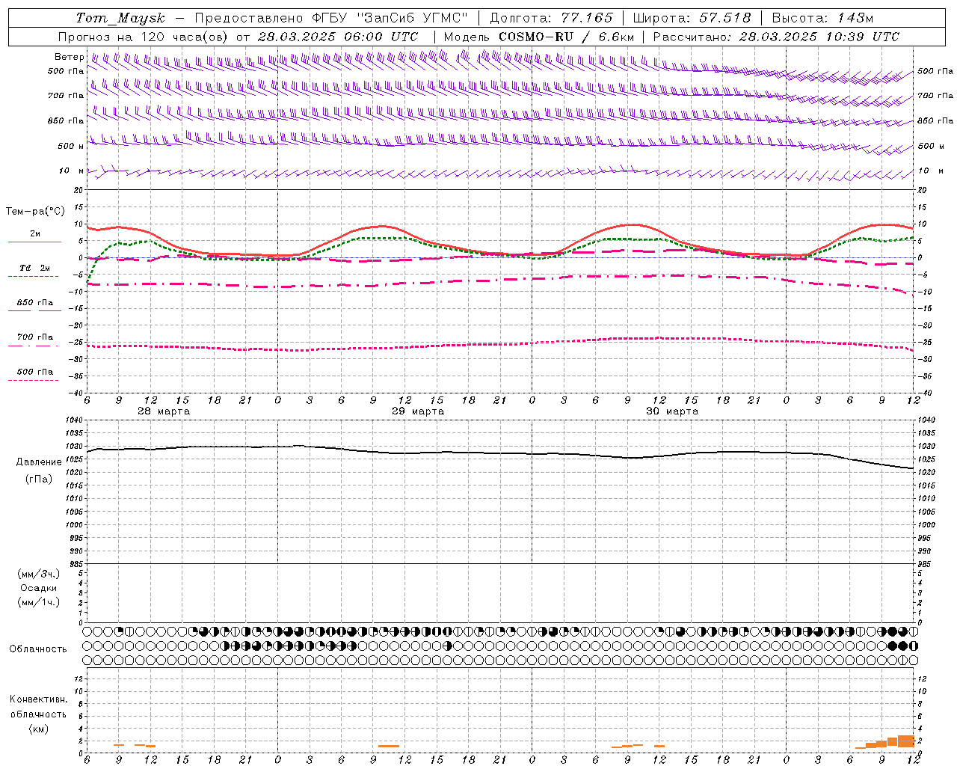957x766 pixels.
Task: Click the (мм/1ч.) precipitation unit label
Action: tap(39, 602)
